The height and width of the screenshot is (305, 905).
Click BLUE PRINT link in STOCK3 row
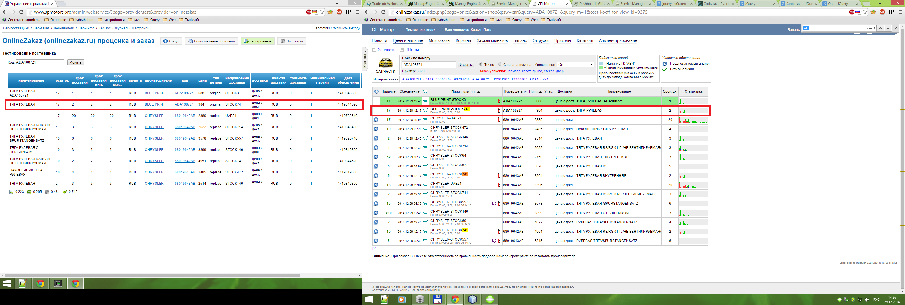pyautogui.click(x=155, y=93)
